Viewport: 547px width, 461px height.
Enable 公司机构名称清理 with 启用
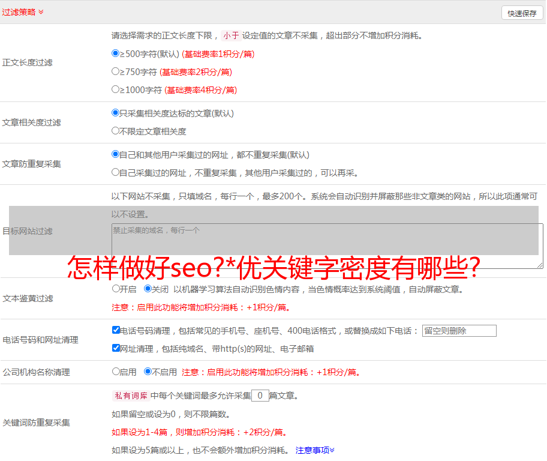coord(116,372)
